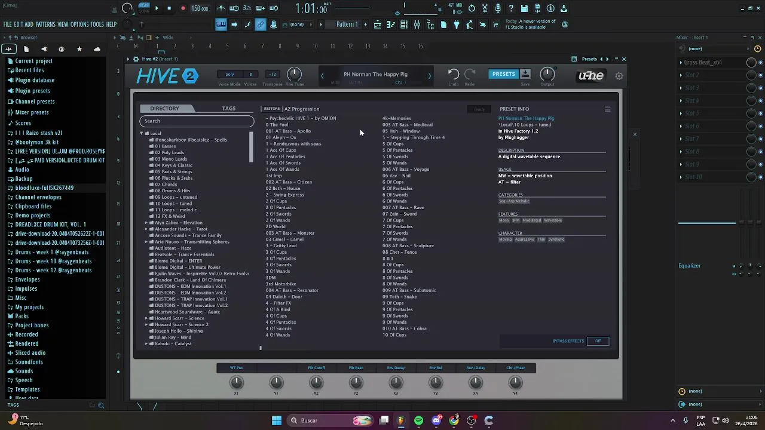Go to previous Hive preset arrow
The height and width of the screenshot is (430, 765).
coord(322,75)
